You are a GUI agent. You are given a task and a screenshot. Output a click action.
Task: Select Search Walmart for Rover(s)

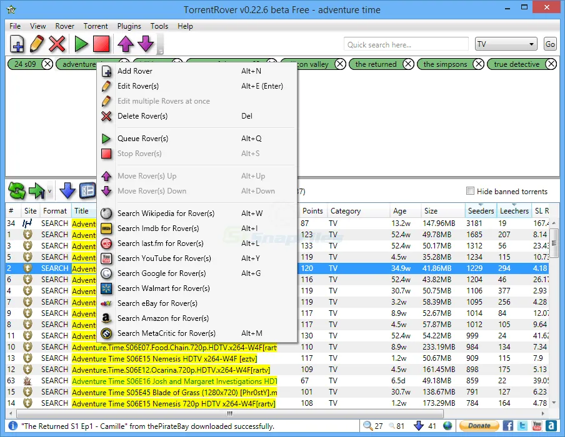click(x=197, y=288)
